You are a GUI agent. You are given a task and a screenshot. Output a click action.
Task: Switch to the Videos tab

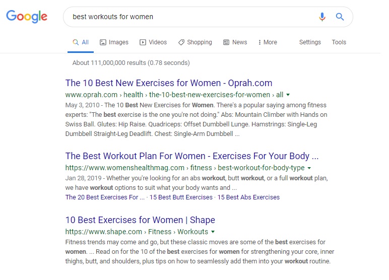(x=153, y=42)
